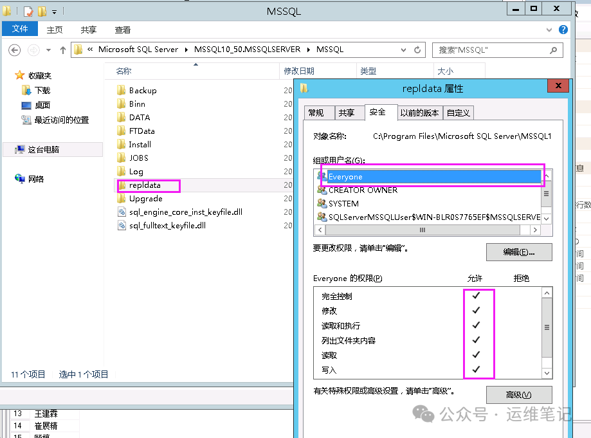Screen dimensions: 591x438
Task: Open 网络 in navigation pane
Action: [x=35, y=179]
